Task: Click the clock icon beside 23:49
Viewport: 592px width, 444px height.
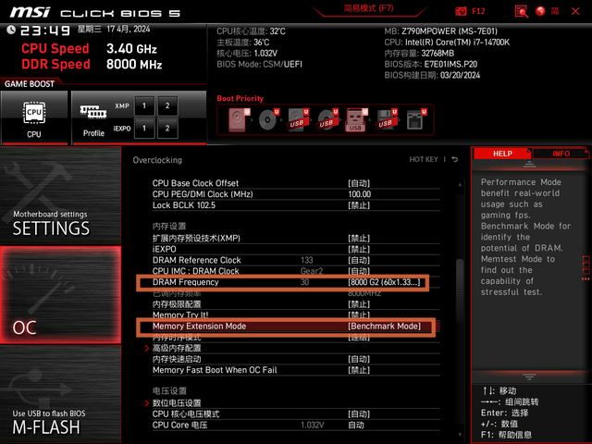Action: pos(11,30)
